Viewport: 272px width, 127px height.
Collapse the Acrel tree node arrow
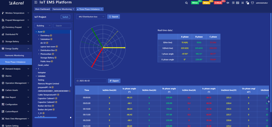tap(36, 32)
